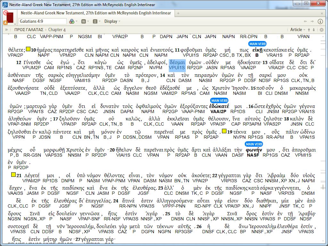Jump to the next article using the down arrow

click(x=314, y=30)
